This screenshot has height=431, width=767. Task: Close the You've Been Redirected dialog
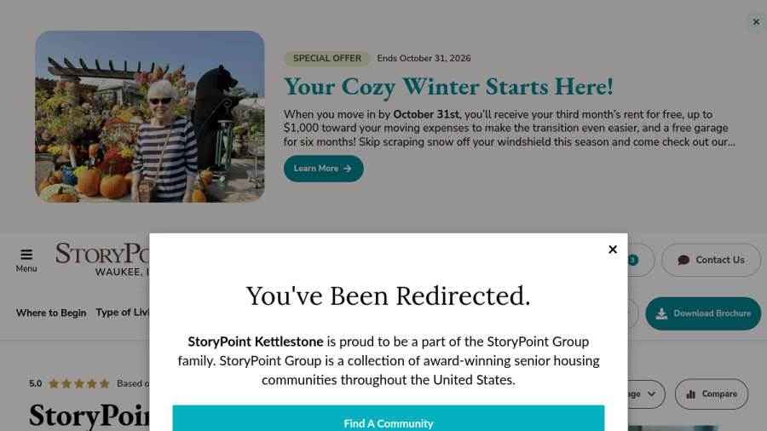613,250
